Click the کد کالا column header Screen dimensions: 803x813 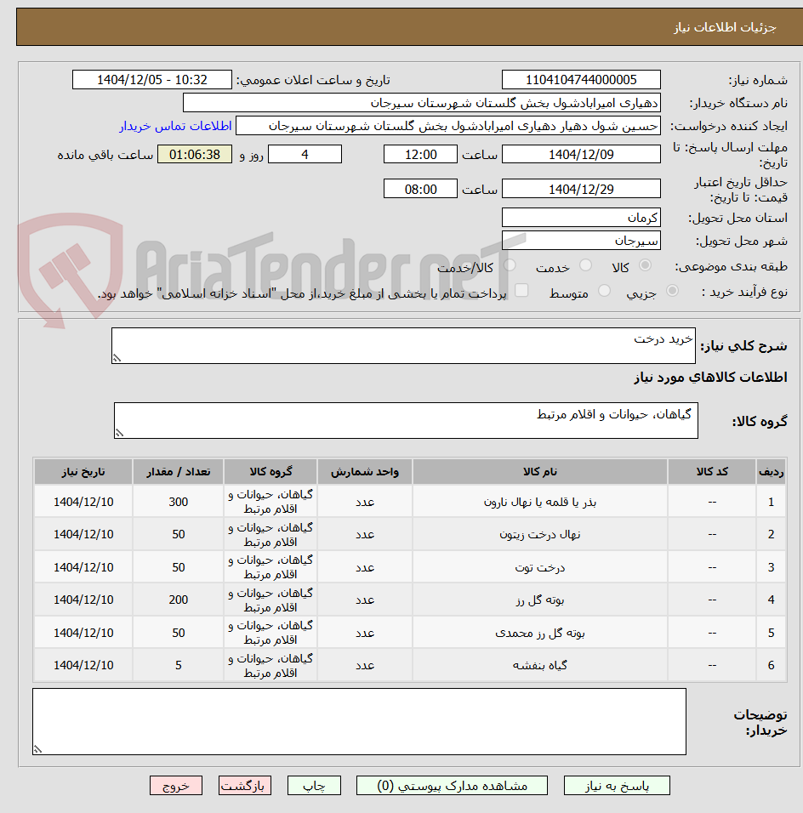point(712,471)
